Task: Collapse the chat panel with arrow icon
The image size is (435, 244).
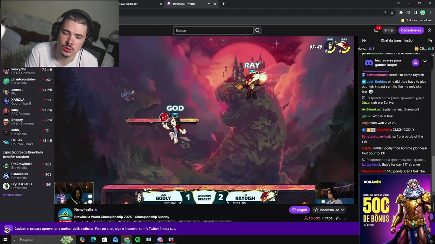Action: coord(364,41)
